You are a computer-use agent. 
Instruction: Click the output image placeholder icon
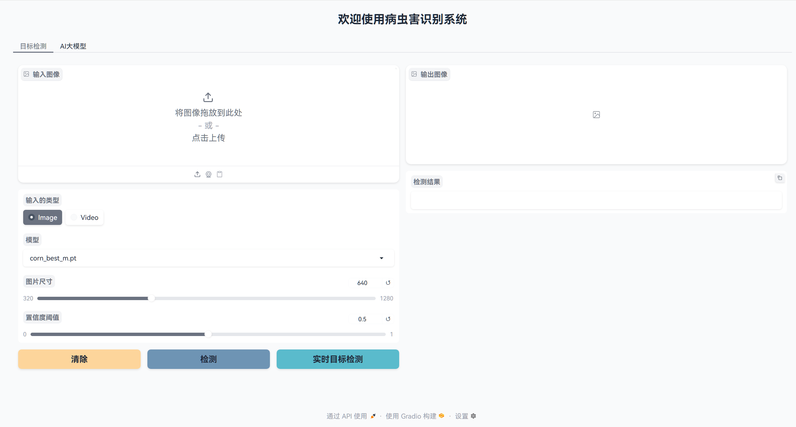(x=596, y=115)
